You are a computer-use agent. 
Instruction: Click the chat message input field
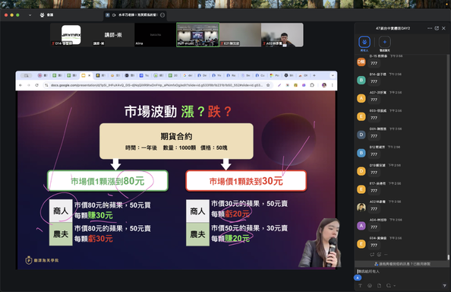(x=401, y=271)
